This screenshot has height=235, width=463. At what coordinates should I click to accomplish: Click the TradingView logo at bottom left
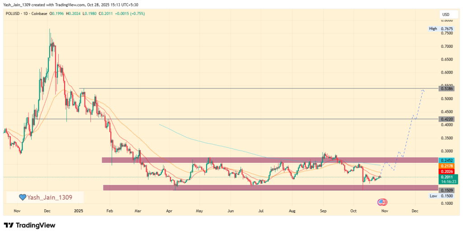tap(30, 225)
